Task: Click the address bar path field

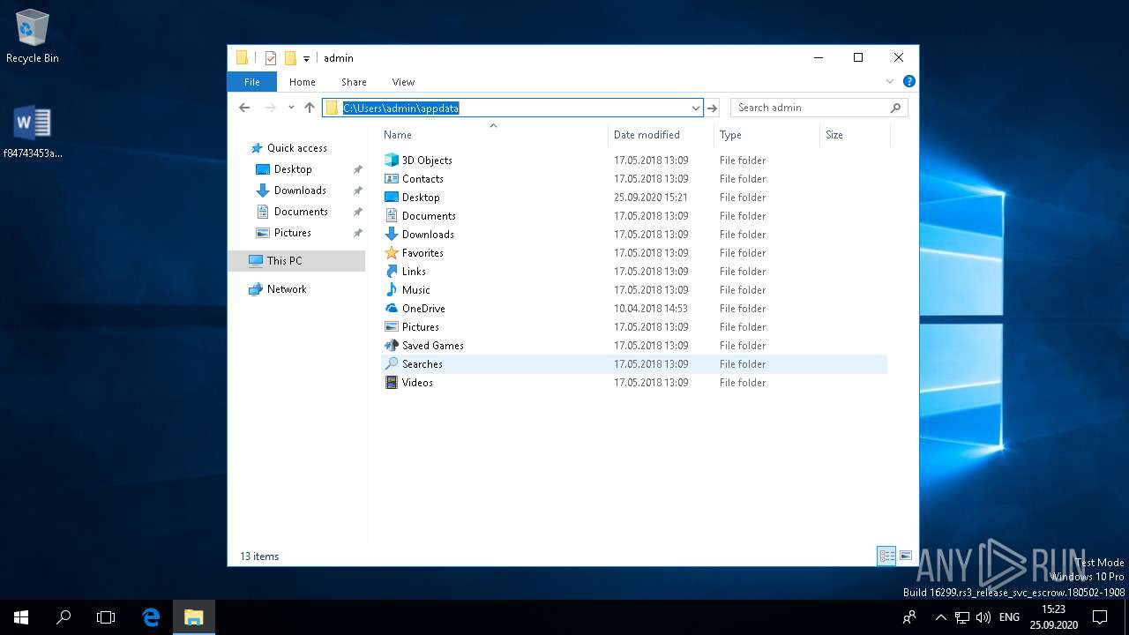Action: pos(512,108)
